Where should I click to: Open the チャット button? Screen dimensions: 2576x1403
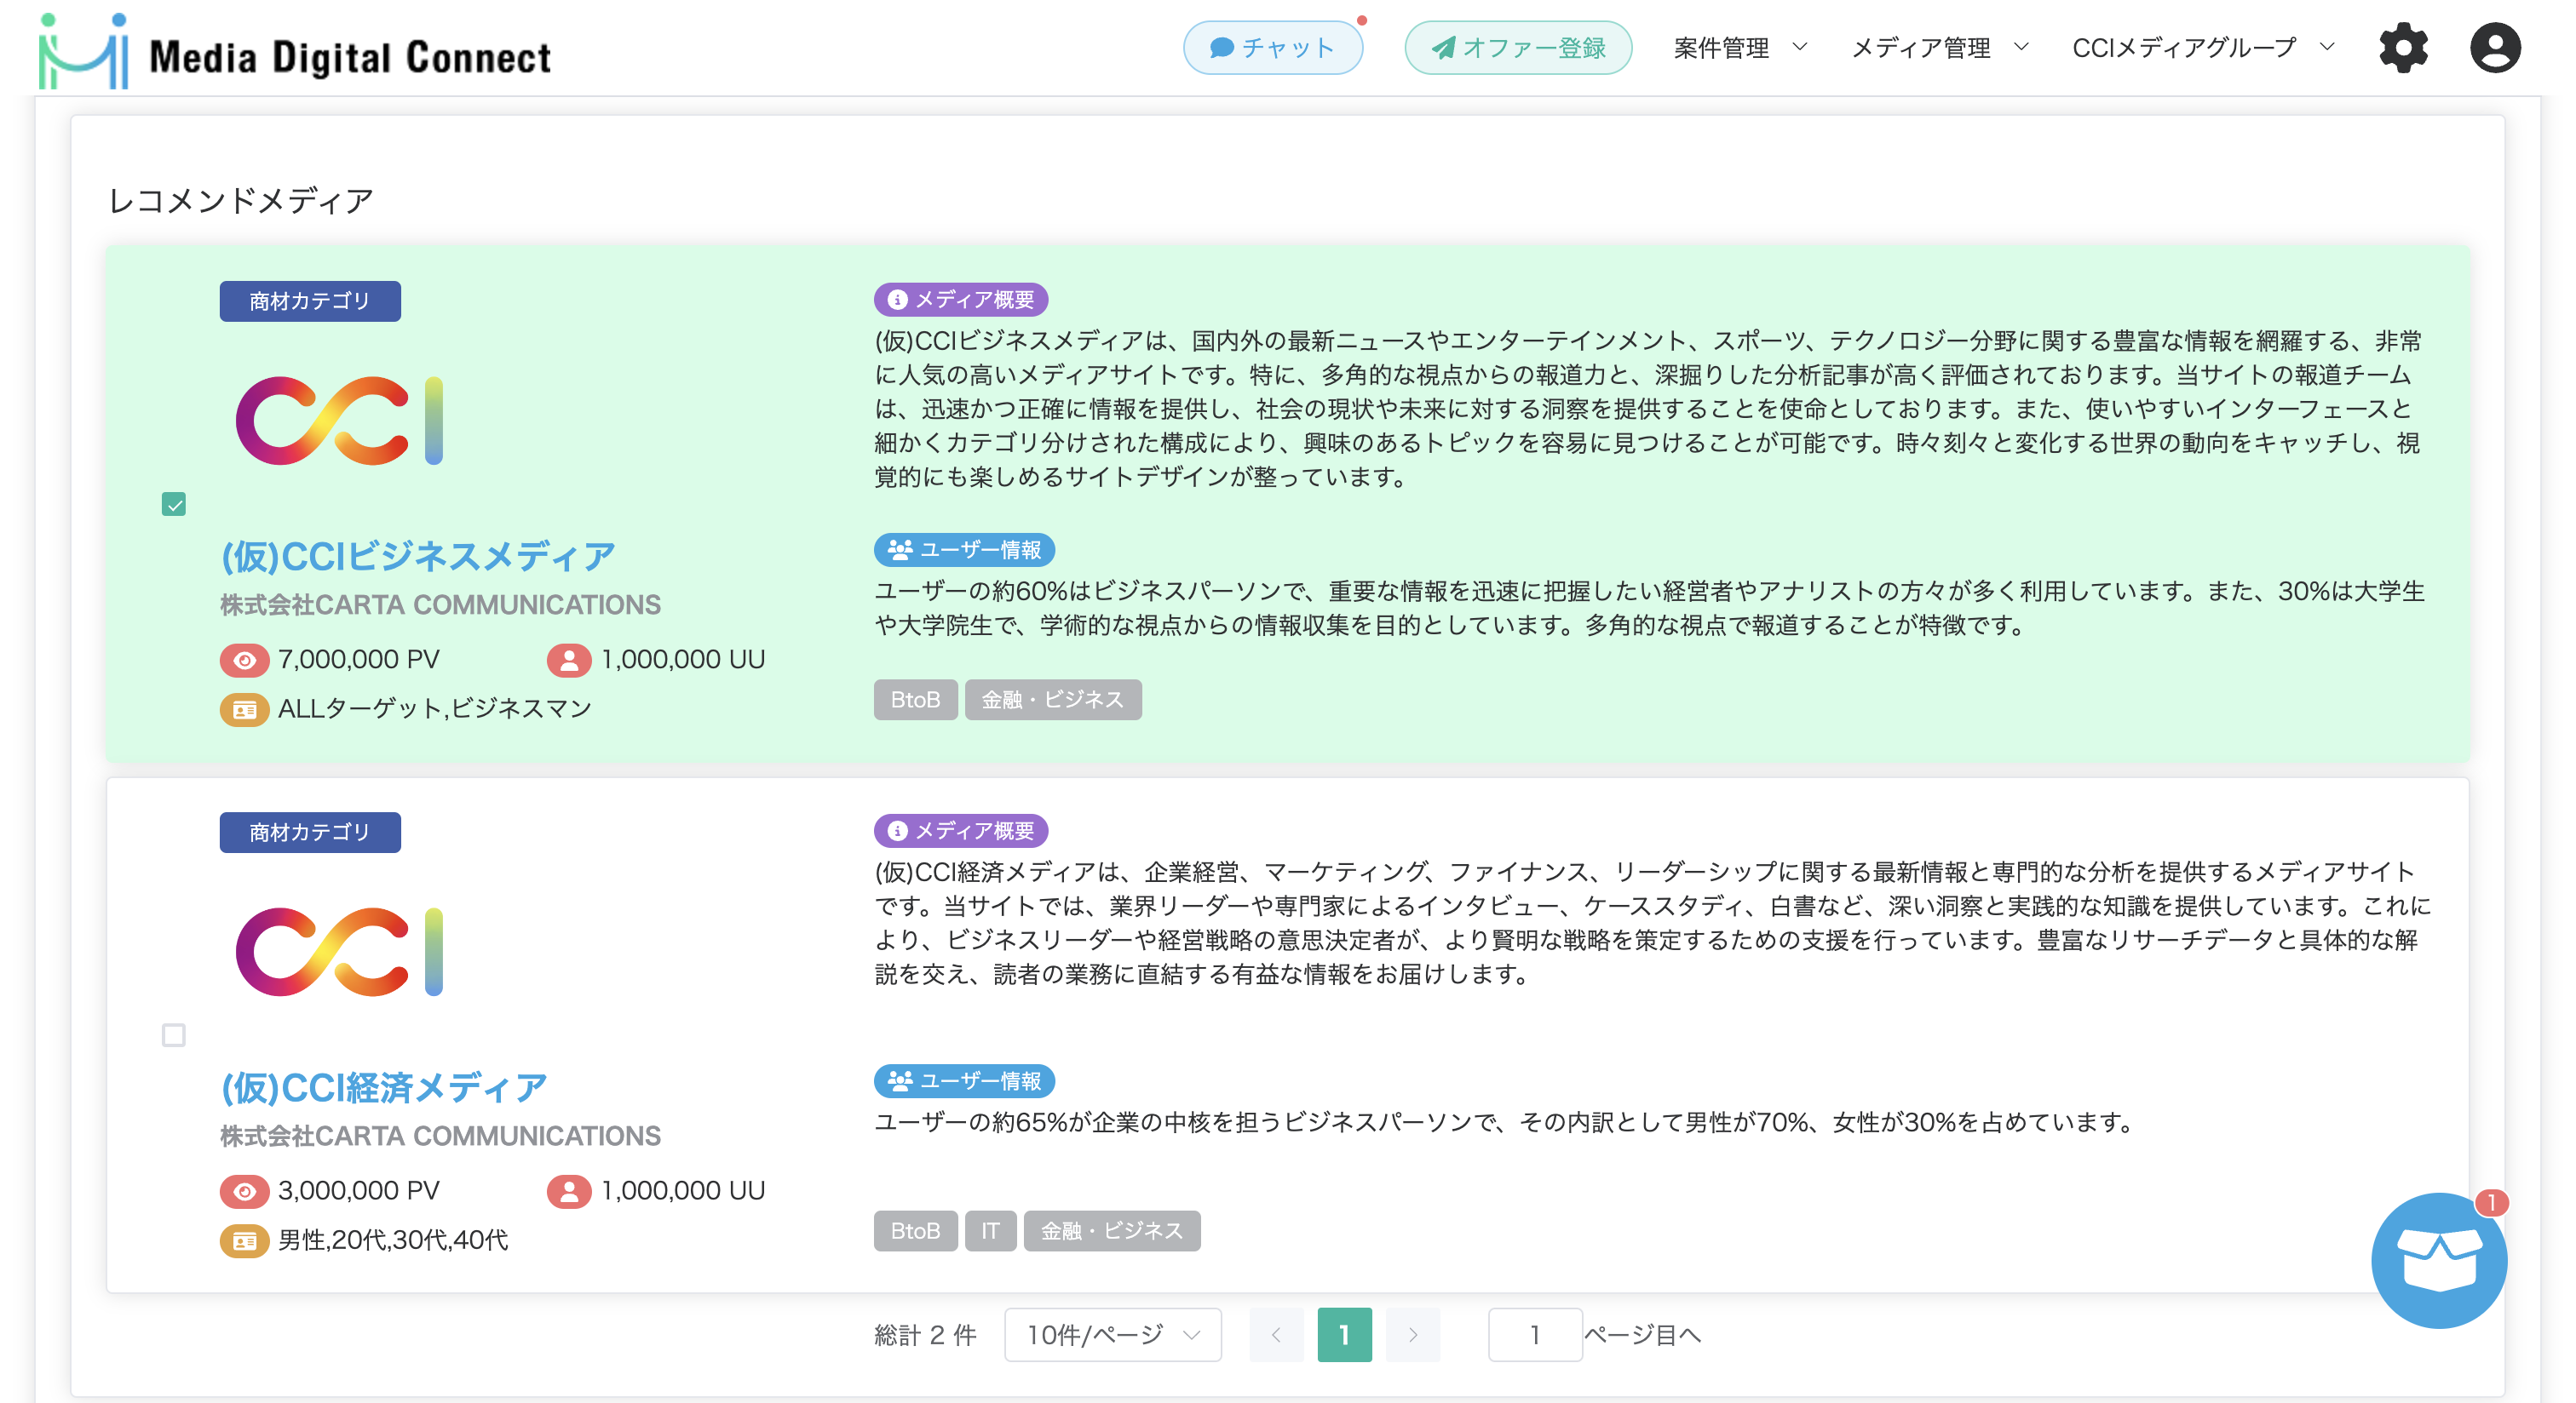click(1272, 48)
